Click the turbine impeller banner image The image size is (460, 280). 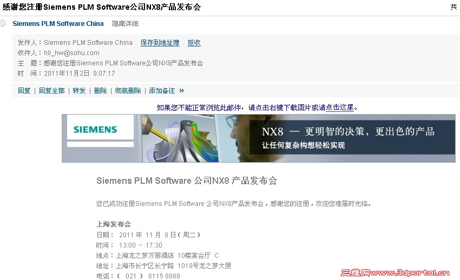point(180,138)
